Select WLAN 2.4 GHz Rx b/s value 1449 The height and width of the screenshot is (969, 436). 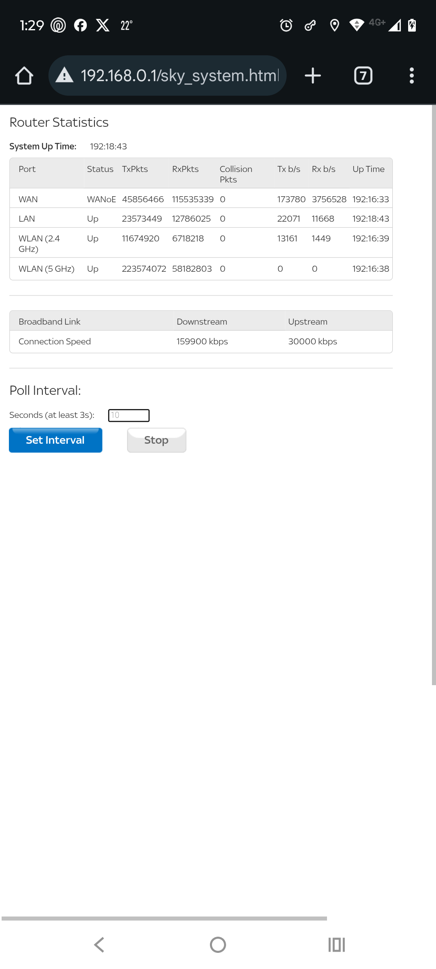click(x=321, y=239)
